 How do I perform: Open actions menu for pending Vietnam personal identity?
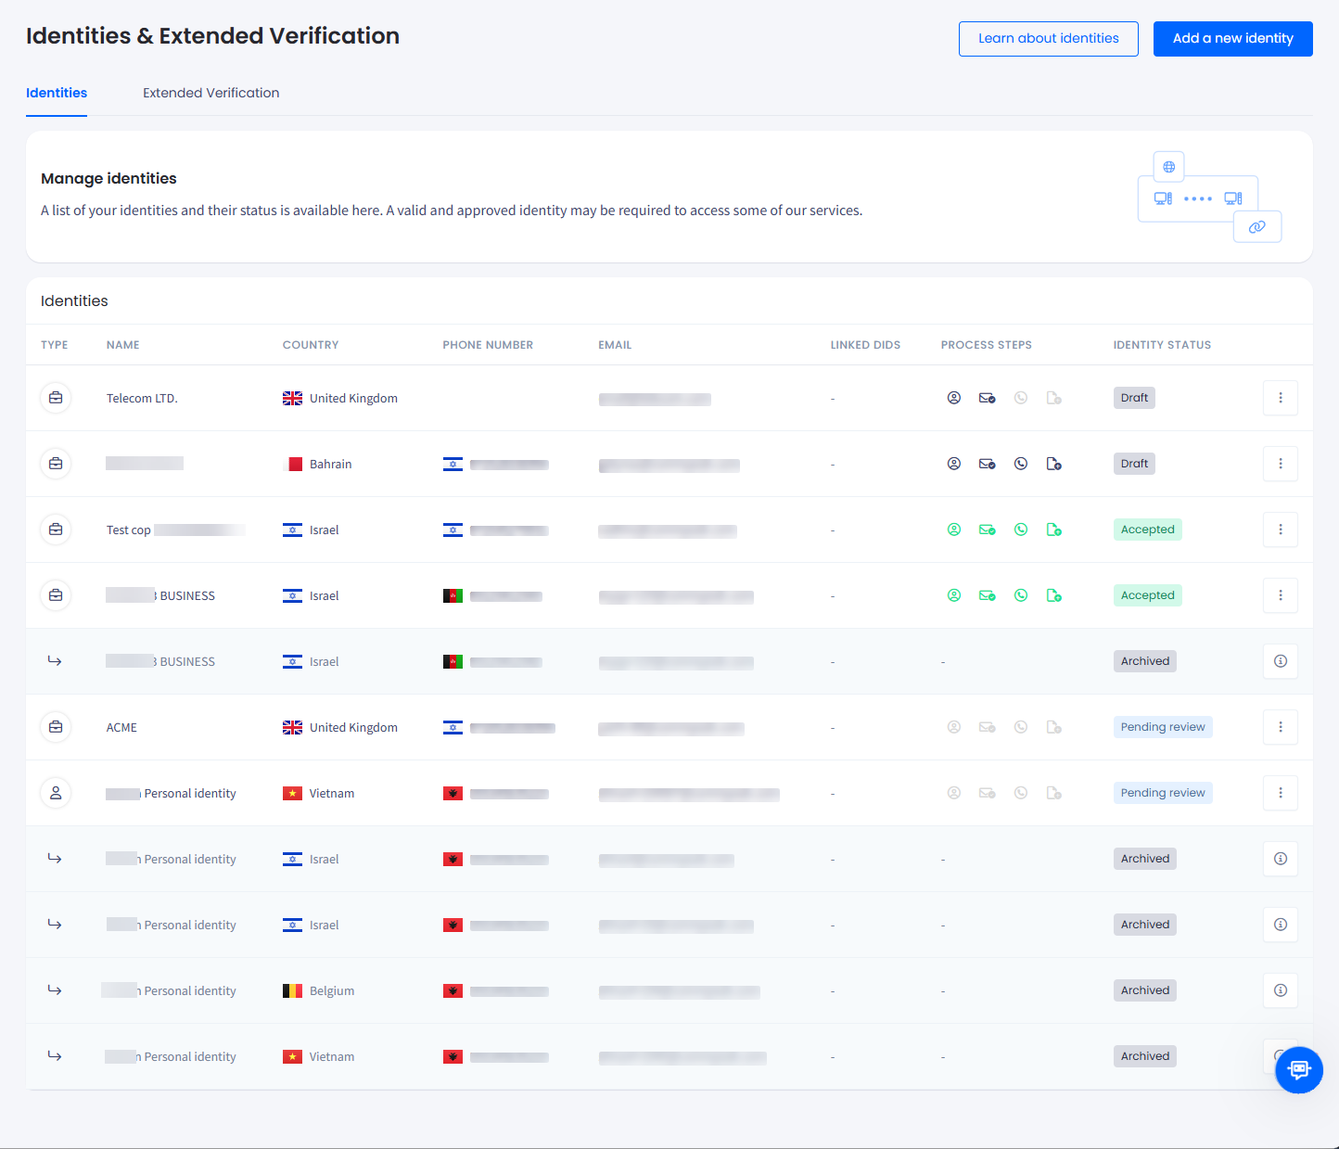coord(1281,793)
